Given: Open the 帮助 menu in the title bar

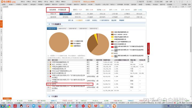Looking at the screenshot, I should coord(63,2).
